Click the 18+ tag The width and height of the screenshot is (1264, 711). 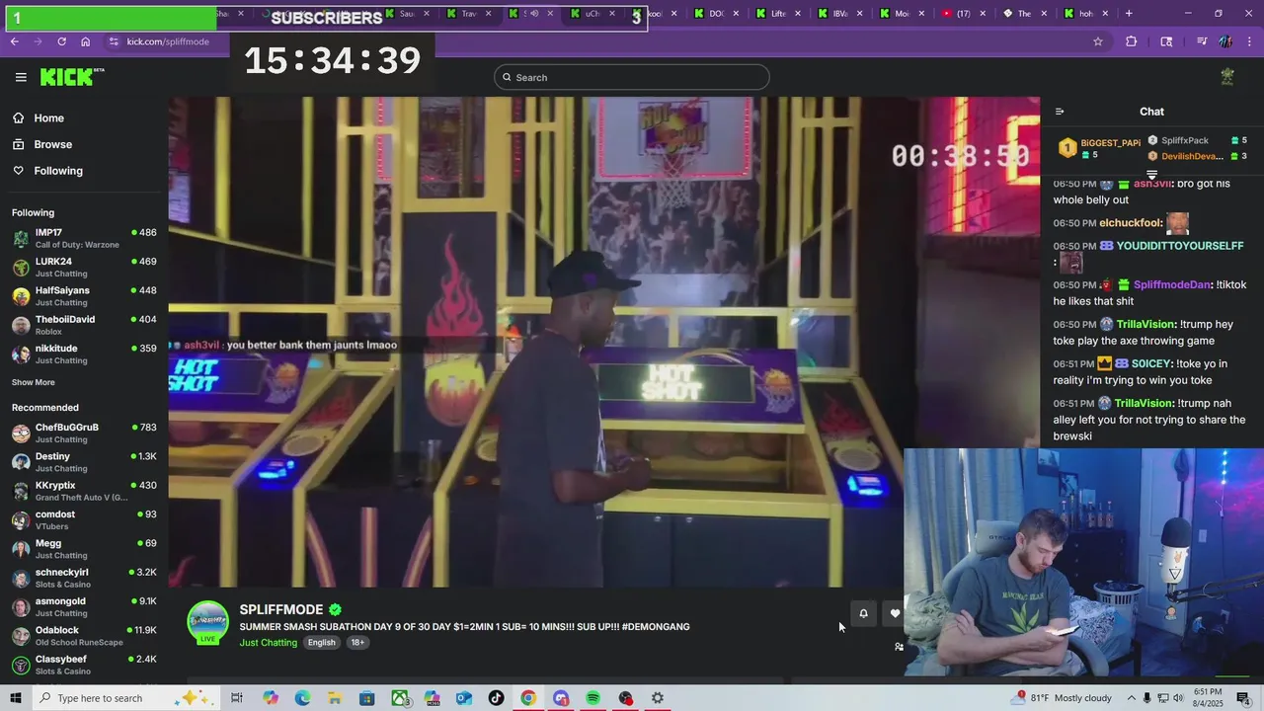click(357, 643)
